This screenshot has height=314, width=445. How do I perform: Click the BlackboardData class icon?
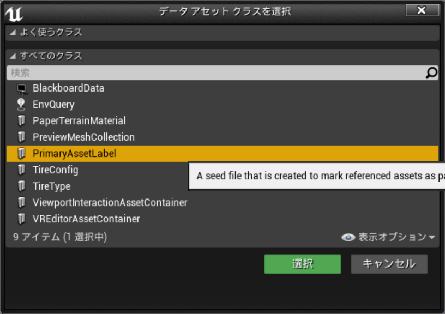pos(22,88)
